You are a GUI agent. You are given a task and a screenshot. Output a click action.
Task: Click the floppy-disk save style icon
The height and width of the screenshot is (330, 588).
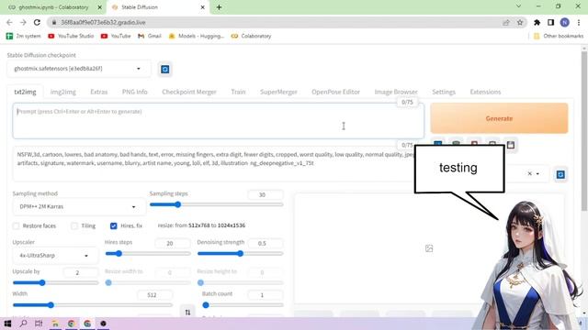tap(511, 145)
